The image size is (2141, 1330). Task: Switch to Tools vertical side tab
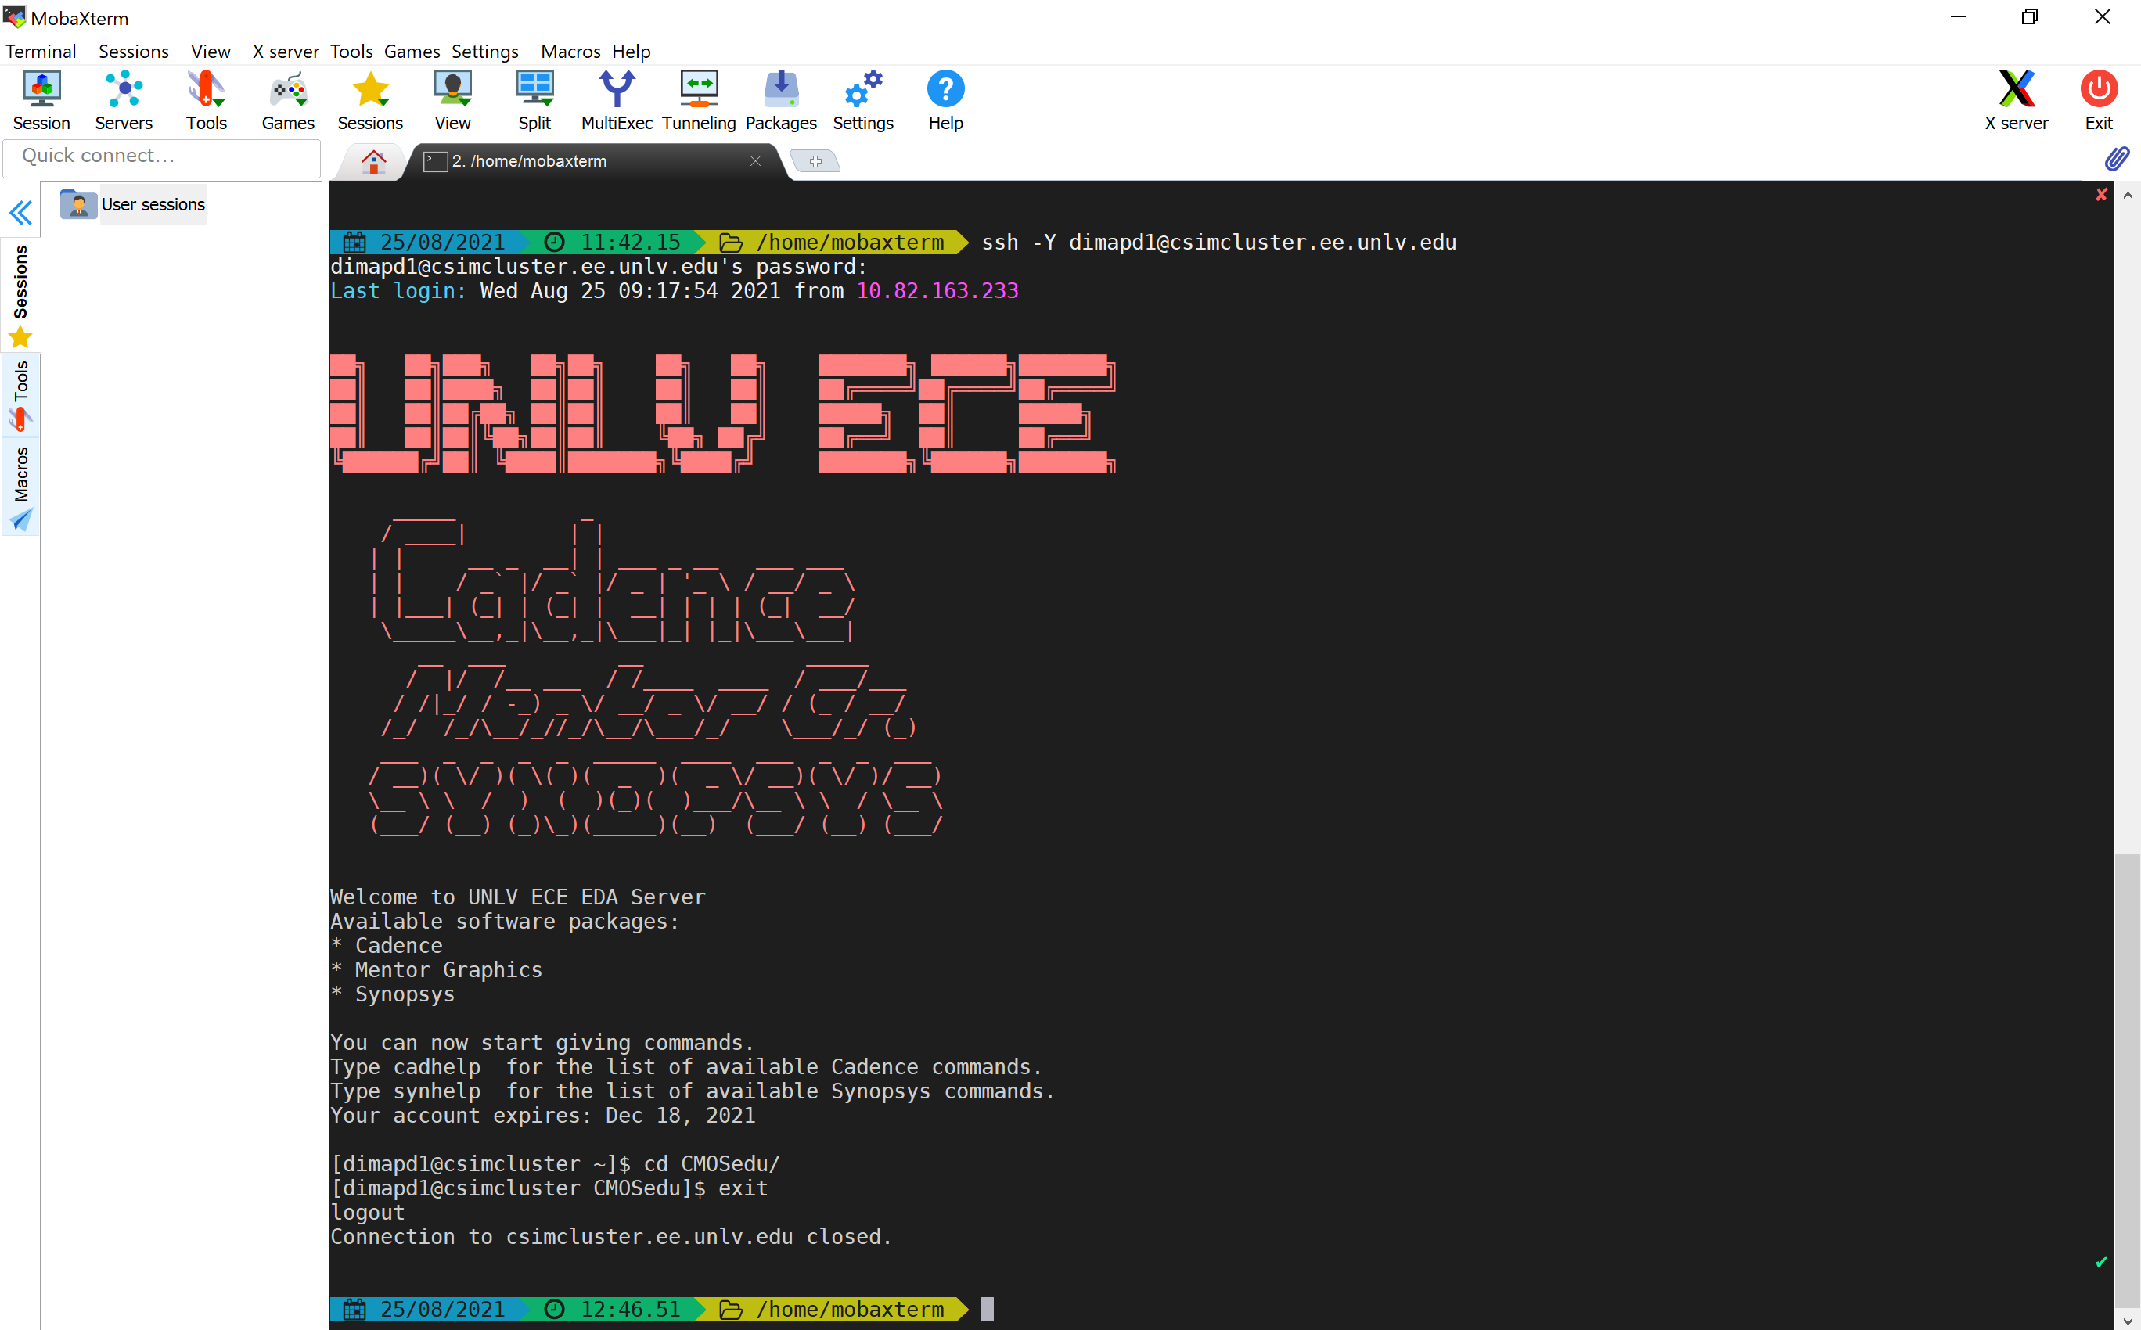pyautogui.click(x=20, y=394)
